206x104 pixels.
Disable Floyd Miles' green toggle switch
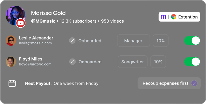192,62
